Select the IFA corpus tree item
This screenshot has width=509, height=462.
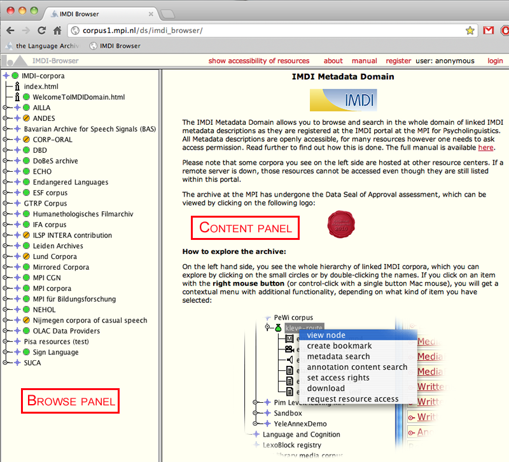pyautogui.click(x=50, y=225)
